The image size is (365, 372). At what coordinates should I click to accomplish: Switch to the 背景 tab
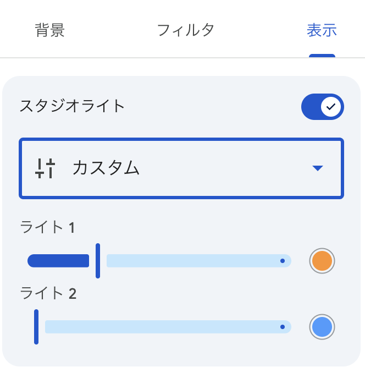(x=50, y=30)
